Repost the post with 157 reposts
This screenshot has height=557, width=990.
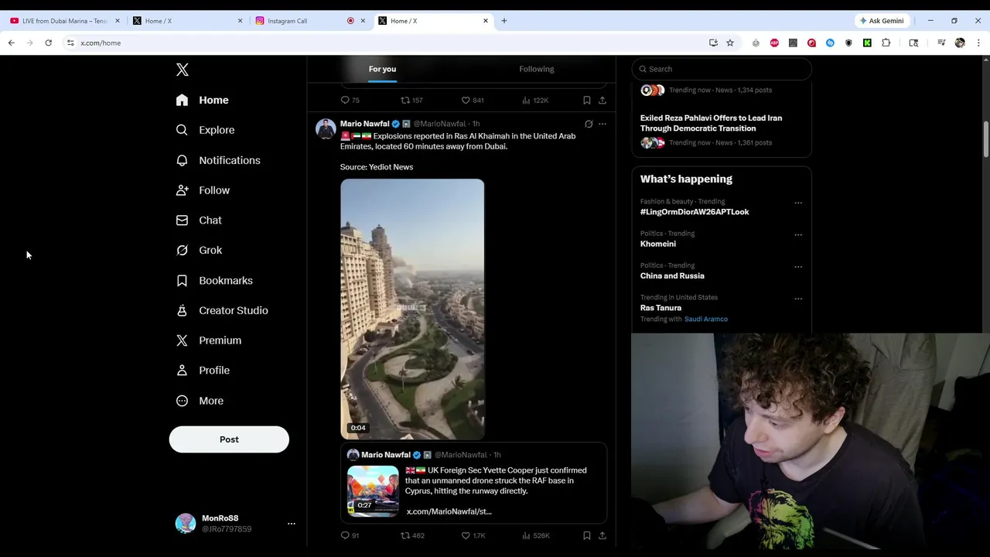click(411, 100)
